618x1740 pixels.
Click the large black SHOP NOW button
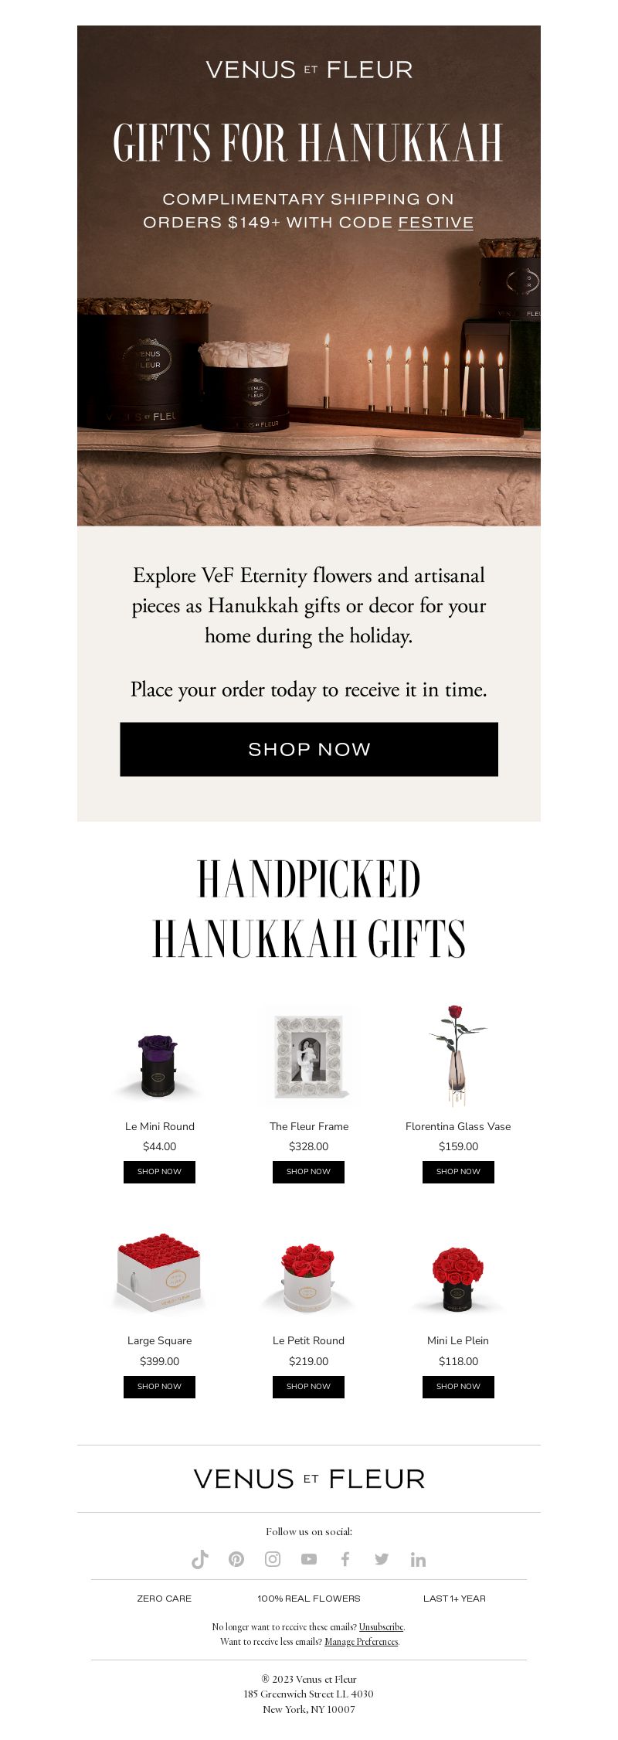click(x=309, y=749)
